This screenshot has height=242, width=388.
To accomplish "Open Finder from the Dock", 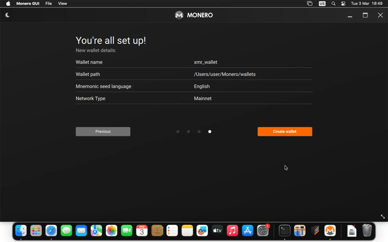I will 21,231.
